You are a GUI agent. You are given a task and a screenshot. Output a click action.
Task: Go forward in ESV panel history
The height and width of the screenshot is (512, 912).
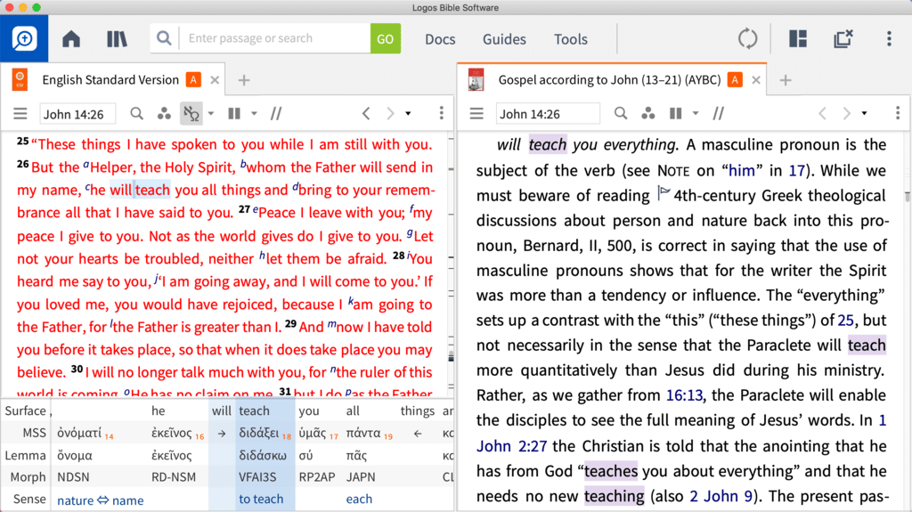click(390, 113)
